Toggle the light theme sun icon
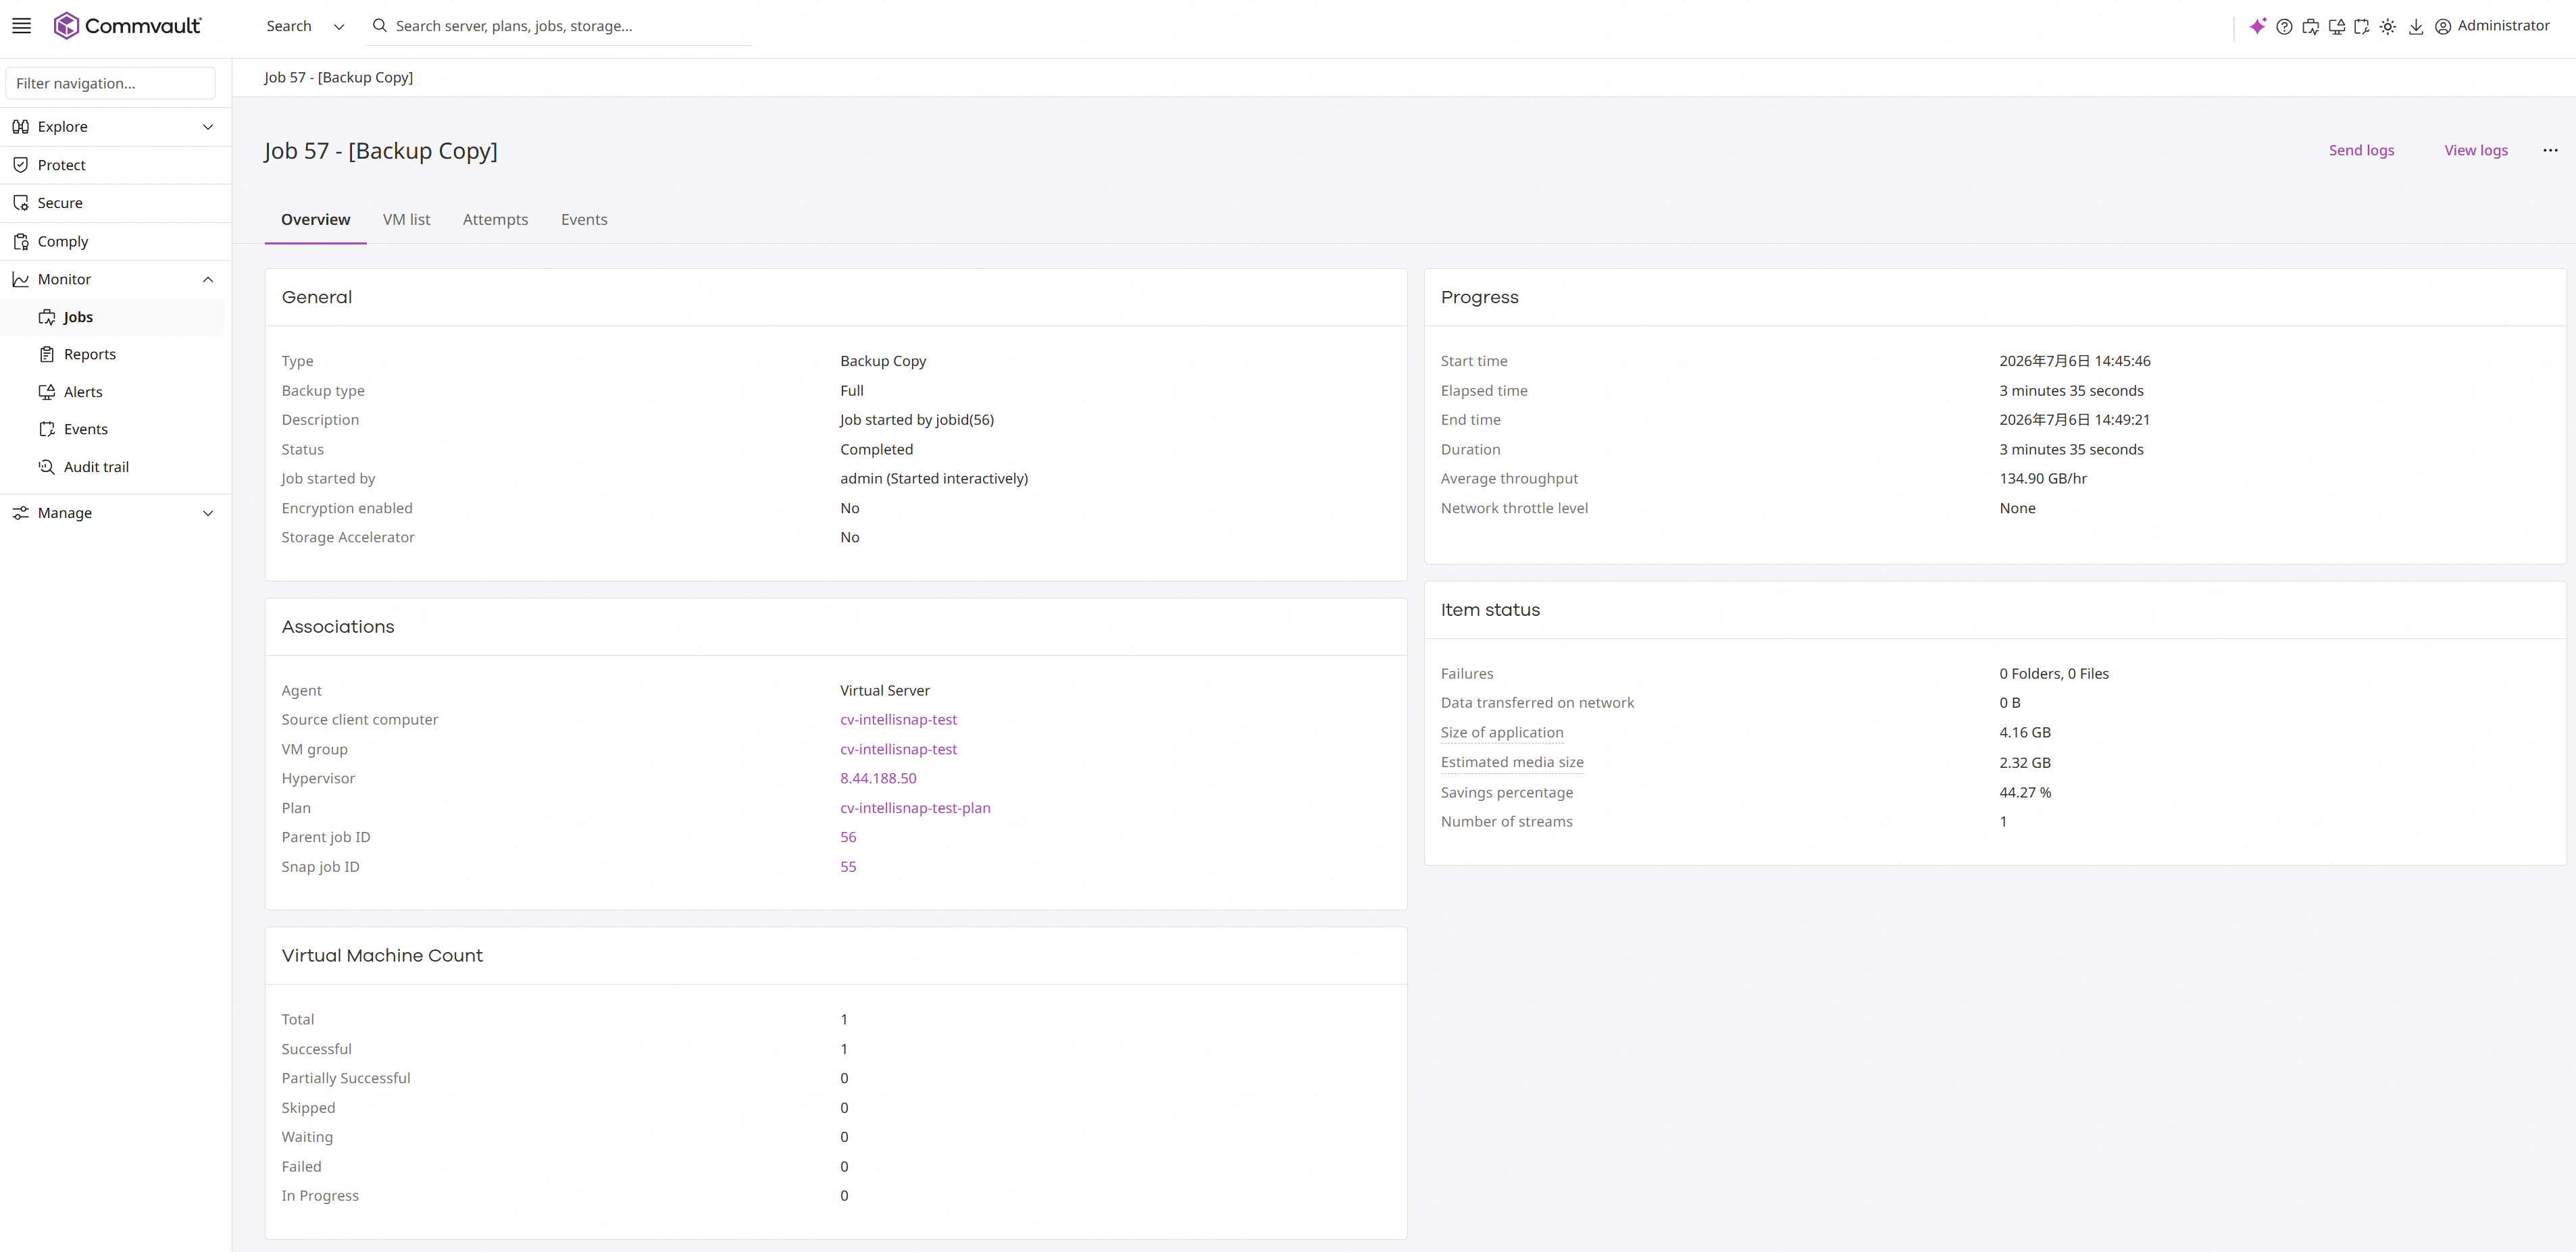This screenshot has height=1252, width=2576. click(2388, 27)
